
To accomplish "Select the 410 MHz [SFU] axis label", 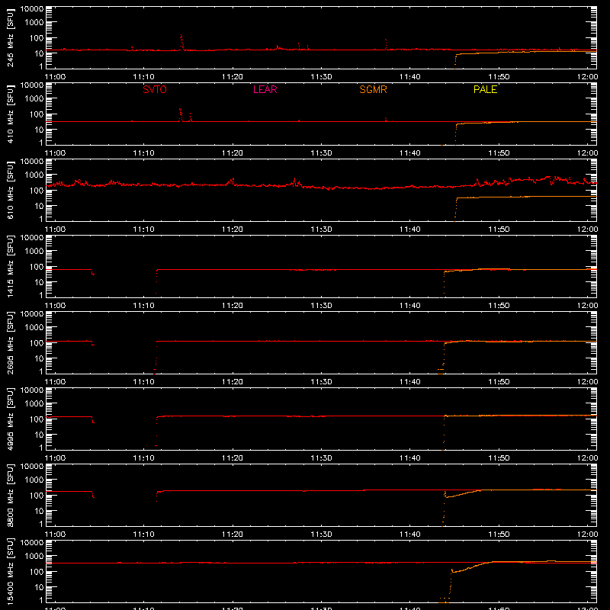I will tap(11, 114).
